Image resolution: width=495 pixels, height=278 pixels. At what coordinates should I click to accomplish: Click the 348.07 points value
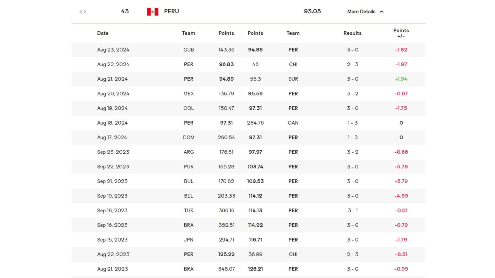click(226, 269)
